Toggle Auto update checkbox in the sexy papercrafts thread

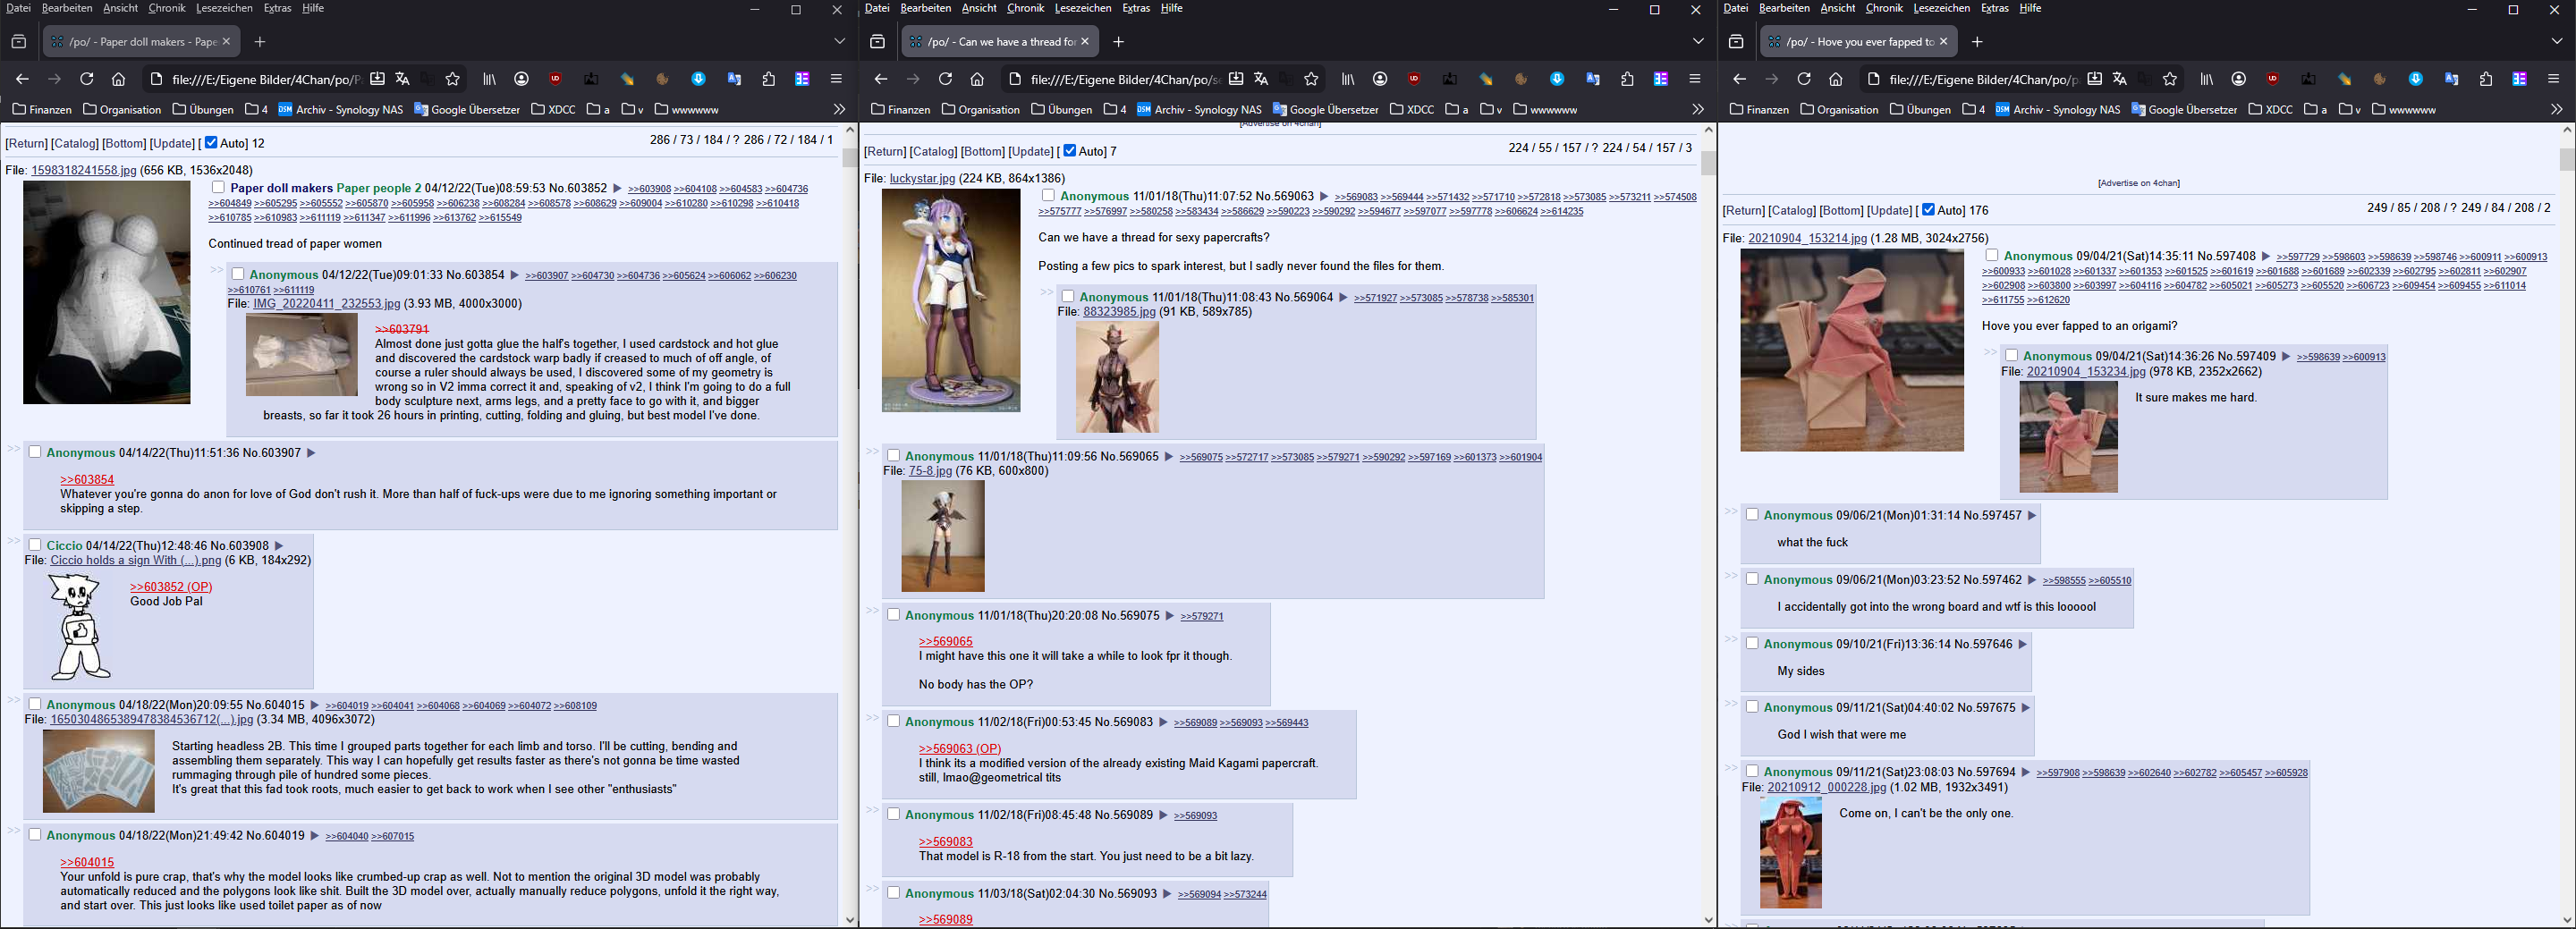tap(1070, 151)
